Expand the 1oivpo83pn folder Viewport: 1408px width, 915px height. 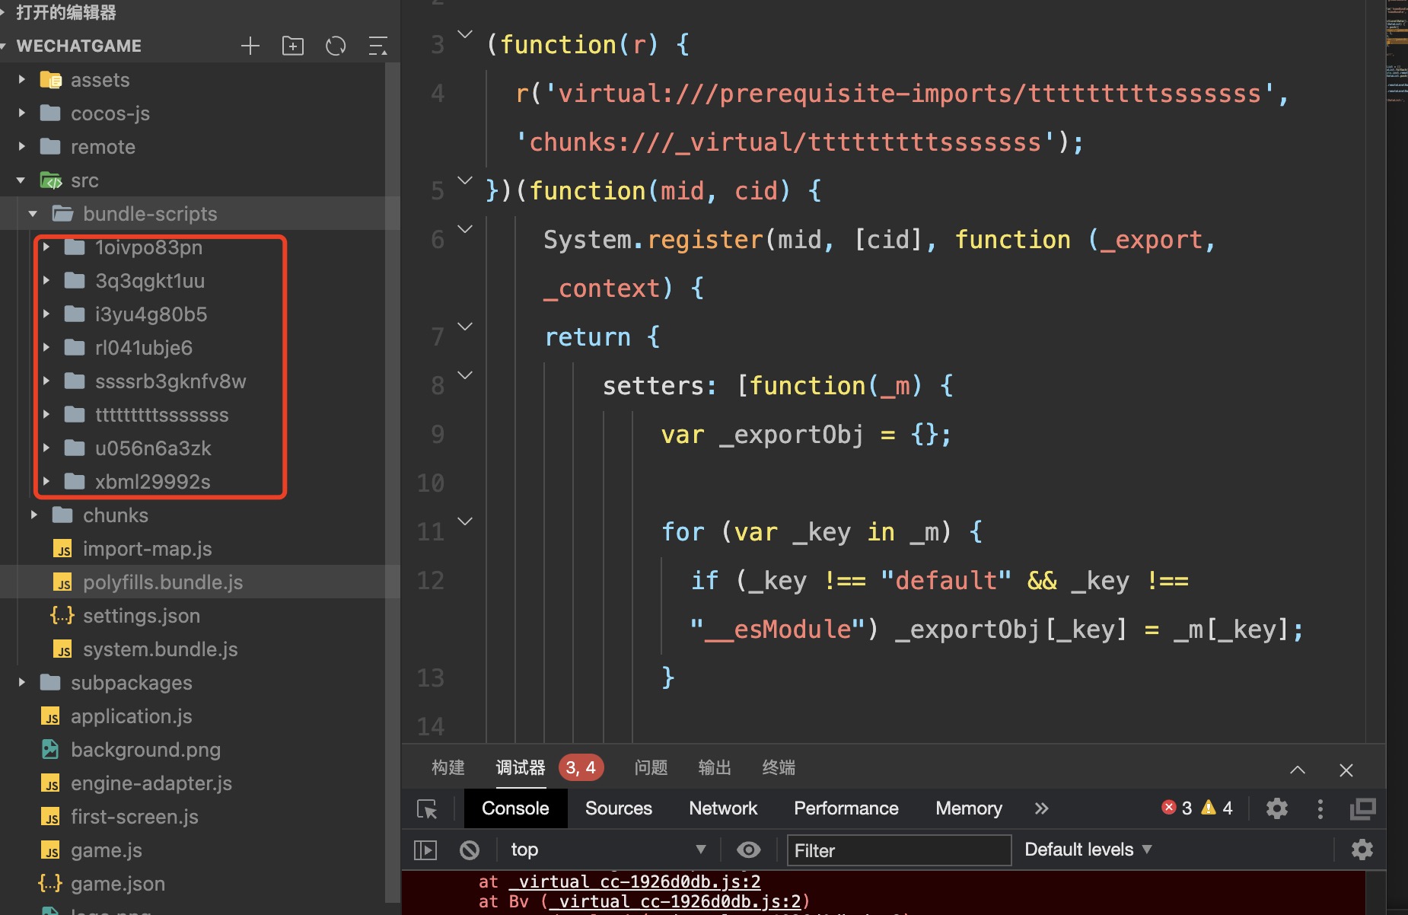(46, 247)
